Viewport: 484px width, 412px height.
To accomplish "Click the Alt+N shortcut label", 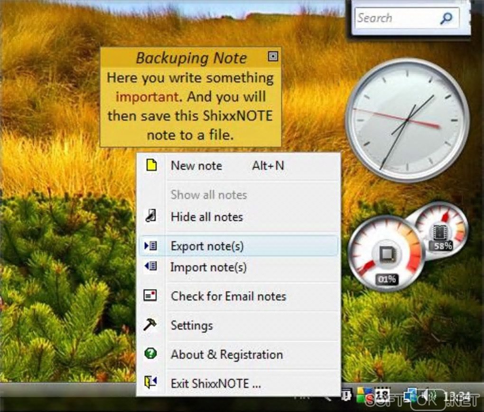I will (x=268, y=166).
